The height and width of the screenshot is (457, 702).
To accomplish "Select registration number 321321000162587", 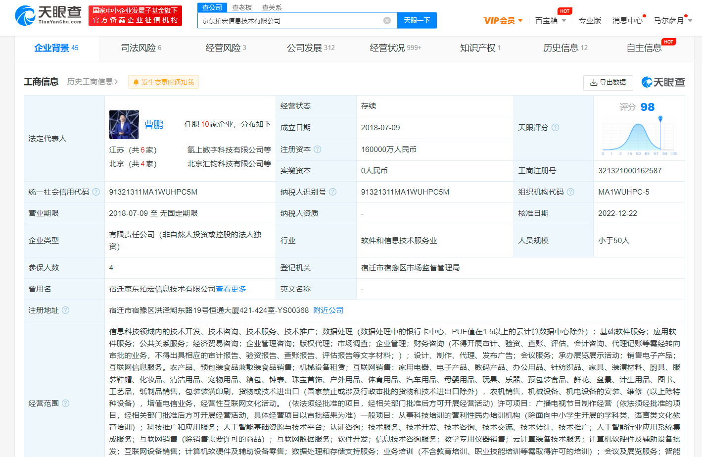I will [x=630, y=170].
